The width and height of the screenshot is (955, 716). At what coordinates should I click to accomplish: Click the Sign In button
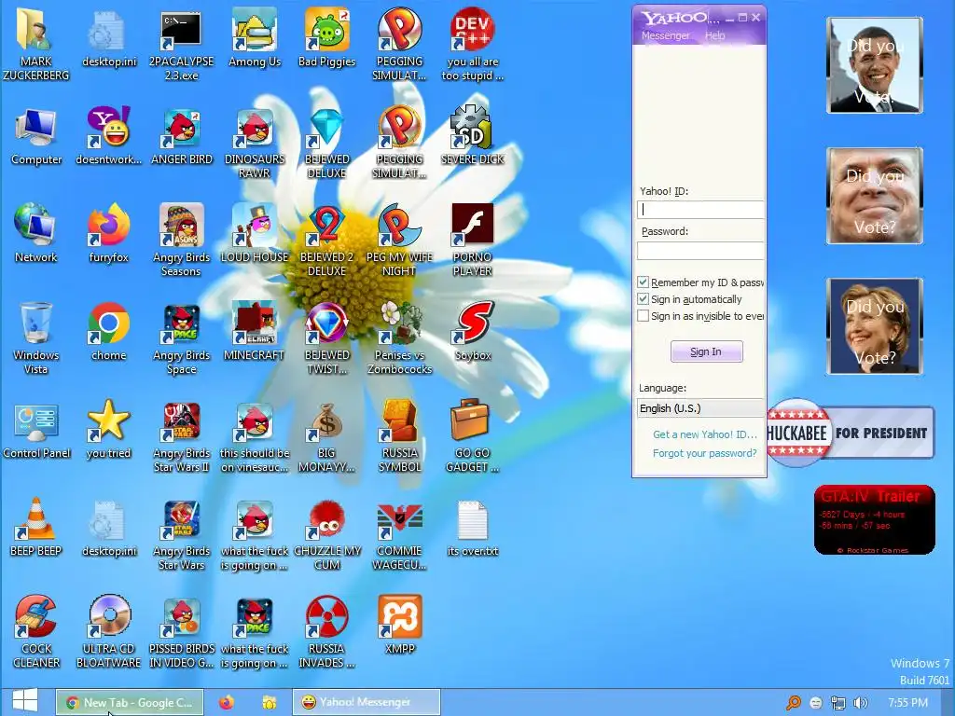click(707, 351)
